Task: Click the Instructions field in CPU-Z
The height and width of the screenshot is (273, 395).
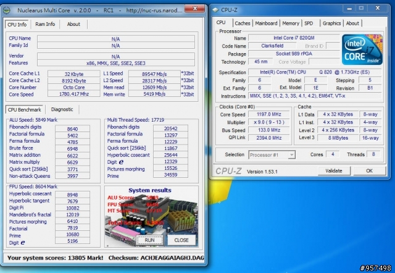Action: pos(315,96)
